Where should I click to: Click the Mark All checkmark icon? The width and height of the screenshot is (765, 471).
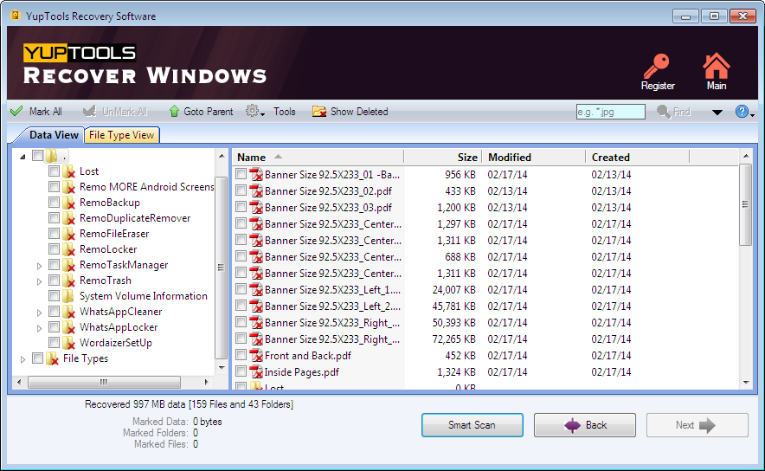pyautogui.click(x=16, y=112)
